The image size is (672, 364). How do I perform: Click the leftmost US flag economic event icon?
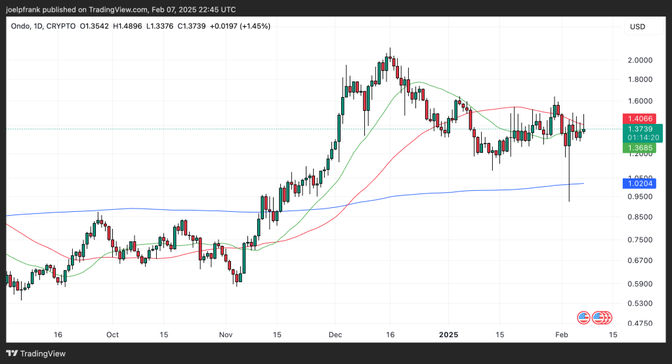click(x=583, y=318)
